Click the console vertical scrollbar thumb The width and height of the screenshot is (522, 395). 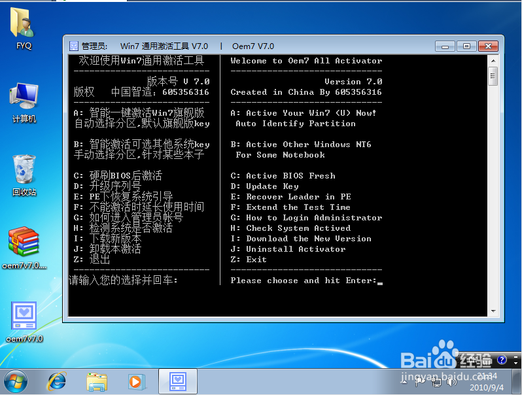493,77
